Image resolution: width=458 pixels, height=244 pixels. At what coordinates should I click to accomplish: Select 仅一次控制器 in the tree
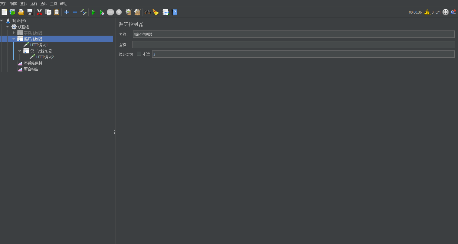[x=41, y=51]
